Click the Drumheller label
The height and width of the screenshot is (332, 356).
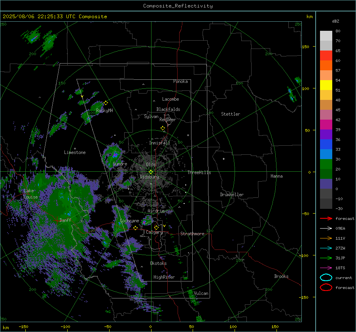231,195
